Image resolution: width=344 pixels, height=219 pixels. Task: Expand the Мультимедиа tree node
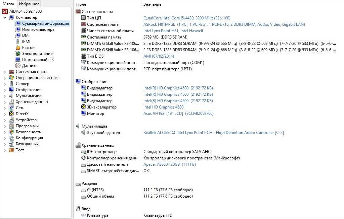[x=5, y=96]
